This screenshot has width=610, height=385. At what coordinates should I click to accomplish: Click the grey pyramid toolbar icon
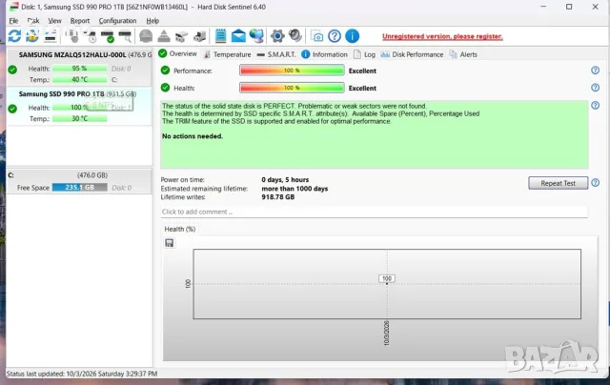(x=164, y=36)
